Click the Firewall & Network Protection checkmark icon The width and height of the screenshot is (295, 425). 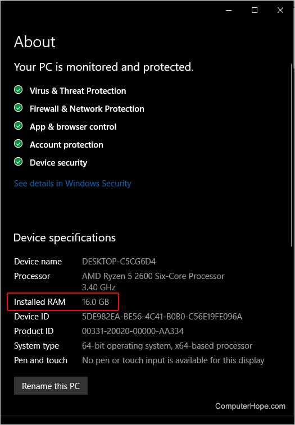tap(18, 108)
